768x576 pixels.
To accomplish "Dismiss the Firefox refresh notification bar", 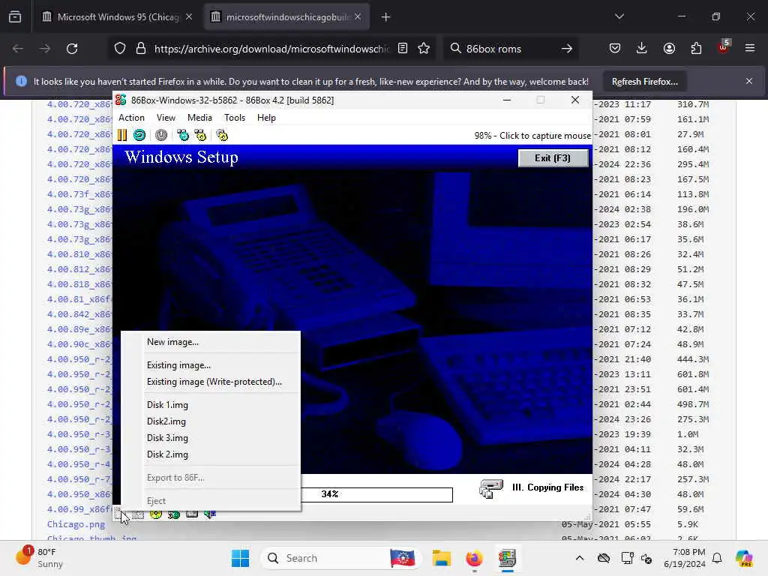I will tap(749, 81).
